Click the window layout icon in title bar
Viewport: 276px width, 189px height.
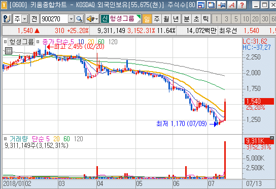click(201, 5)
